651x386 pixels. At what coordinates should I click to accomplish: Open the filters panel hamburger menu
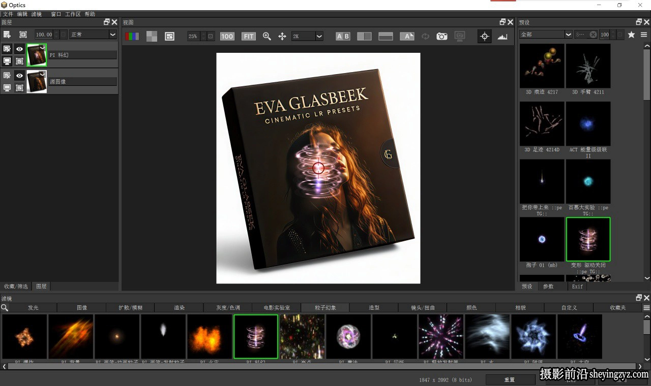click(x=646, y=308)
